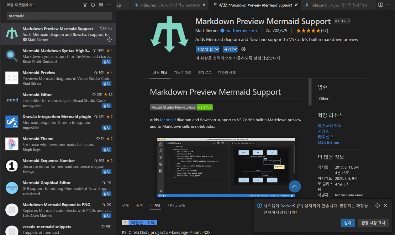Viewport: 395px width, 235px height.
Task: Install the recommended Docker extension via 설치
Action: (347, 223)
